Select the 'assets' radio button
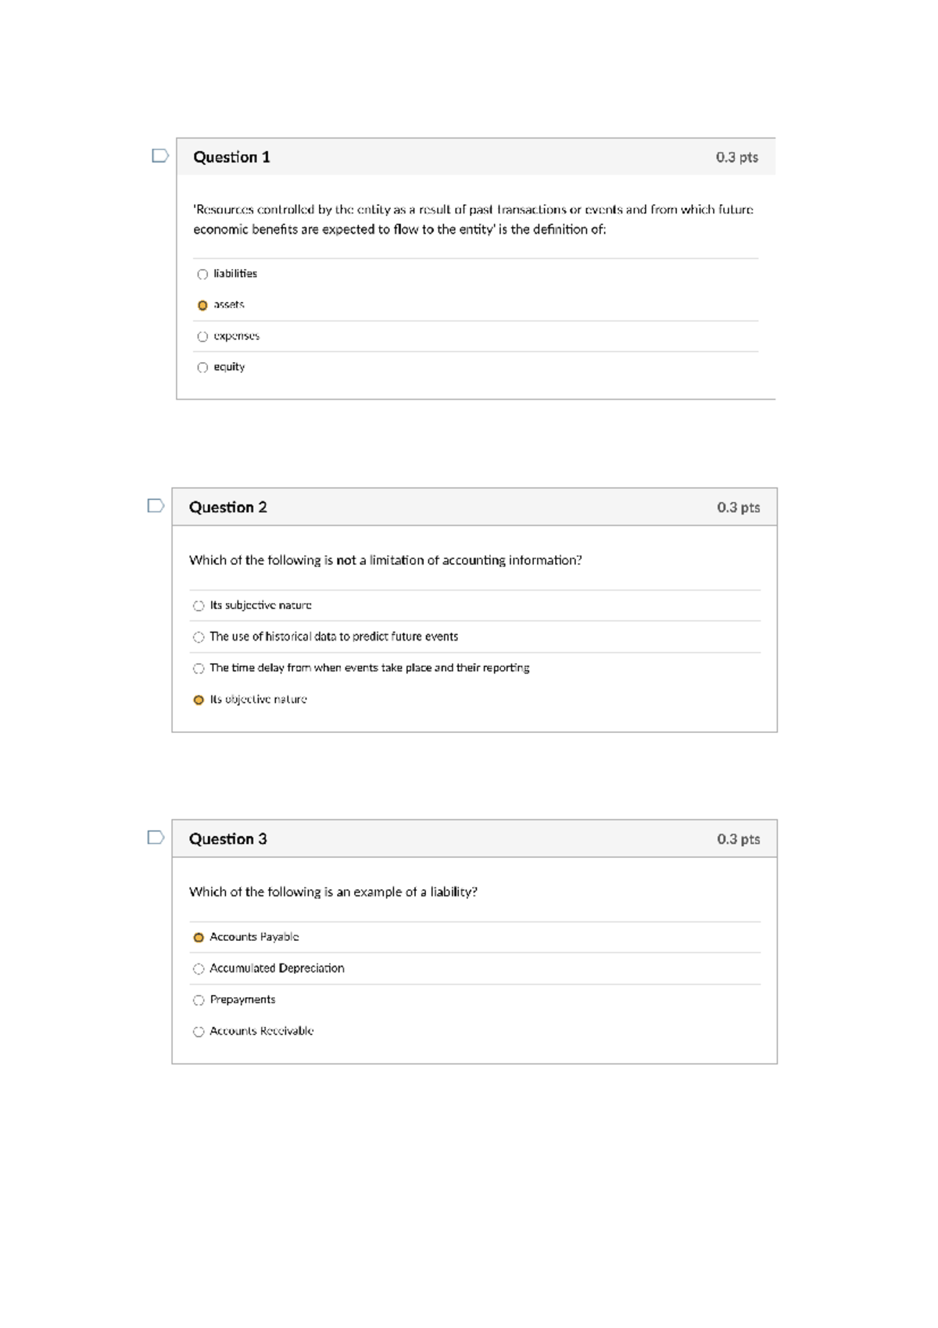 202,306
